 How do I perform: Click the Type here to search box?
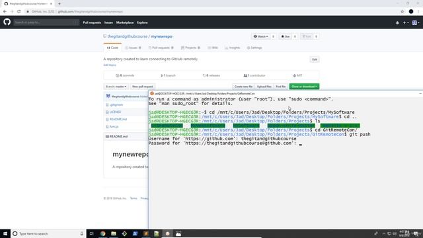[48, 233]
